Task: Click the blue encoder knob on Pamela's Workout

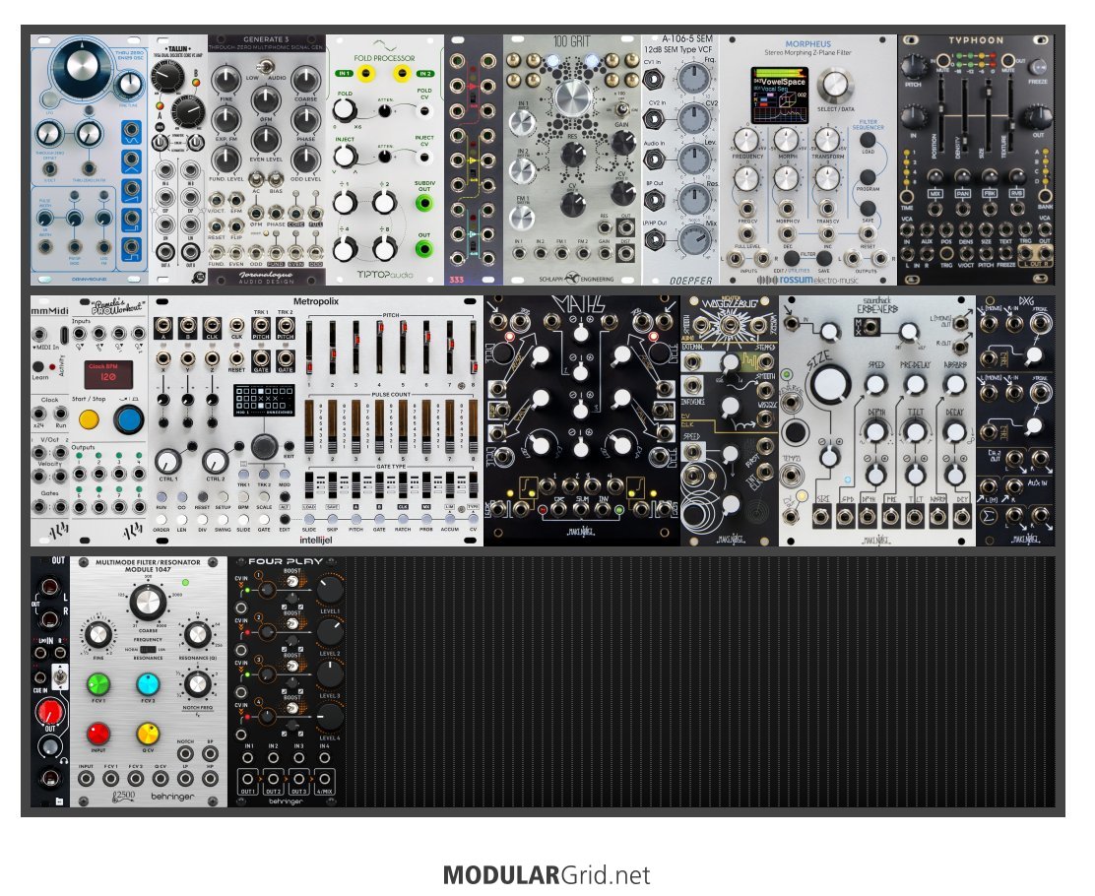Action: click(x=128, y=419)
